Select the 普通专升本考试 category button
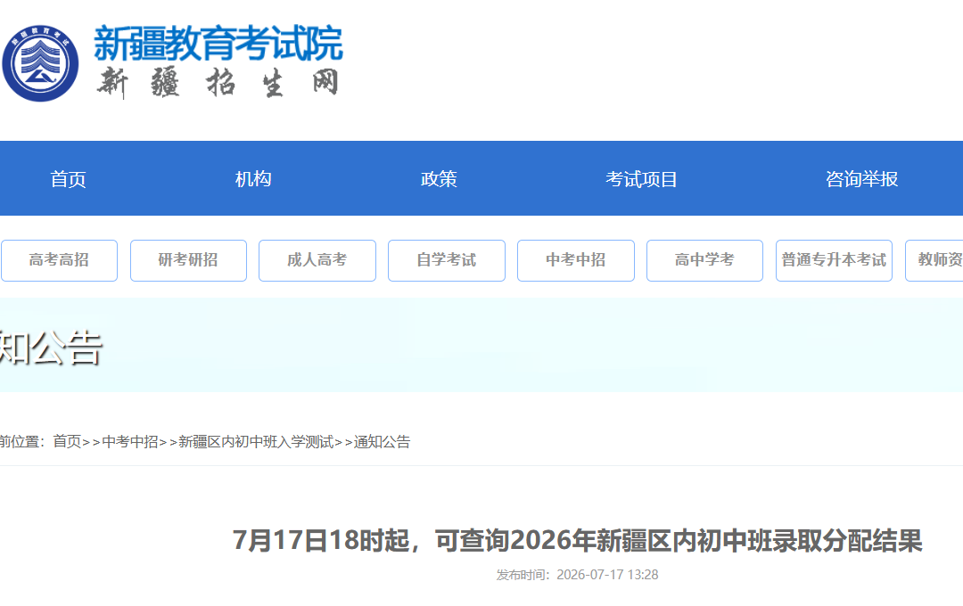This screenshot has height=606, width=963. coord(834,260)
